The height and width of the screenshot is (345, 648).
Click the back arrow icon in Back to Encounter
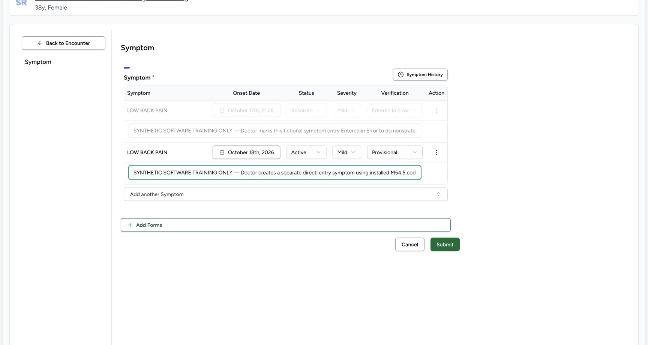(x=40, y=43)
